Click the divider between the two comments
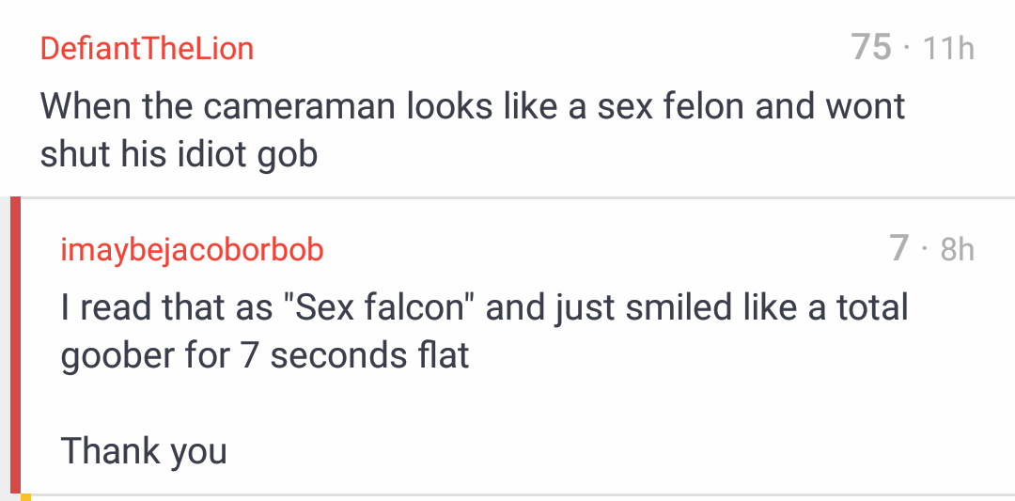1015x501 pixels. pos(507,197)
